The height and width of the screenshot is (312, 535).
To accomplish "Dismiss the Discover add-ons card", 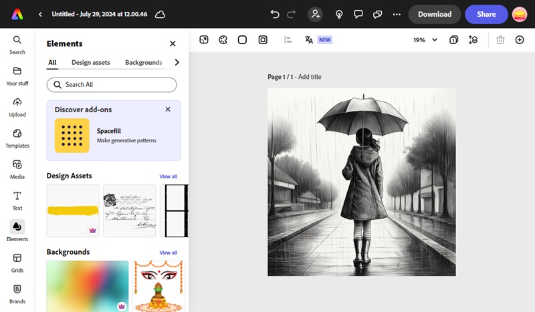I will pyautogui.click(x=168, y=109).
